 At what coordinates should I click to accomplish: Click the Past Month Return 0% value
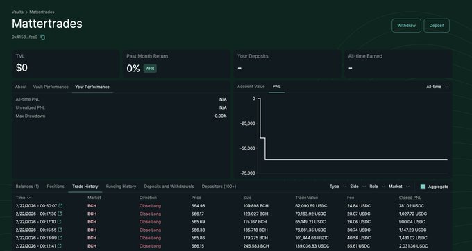click(133, 69)
